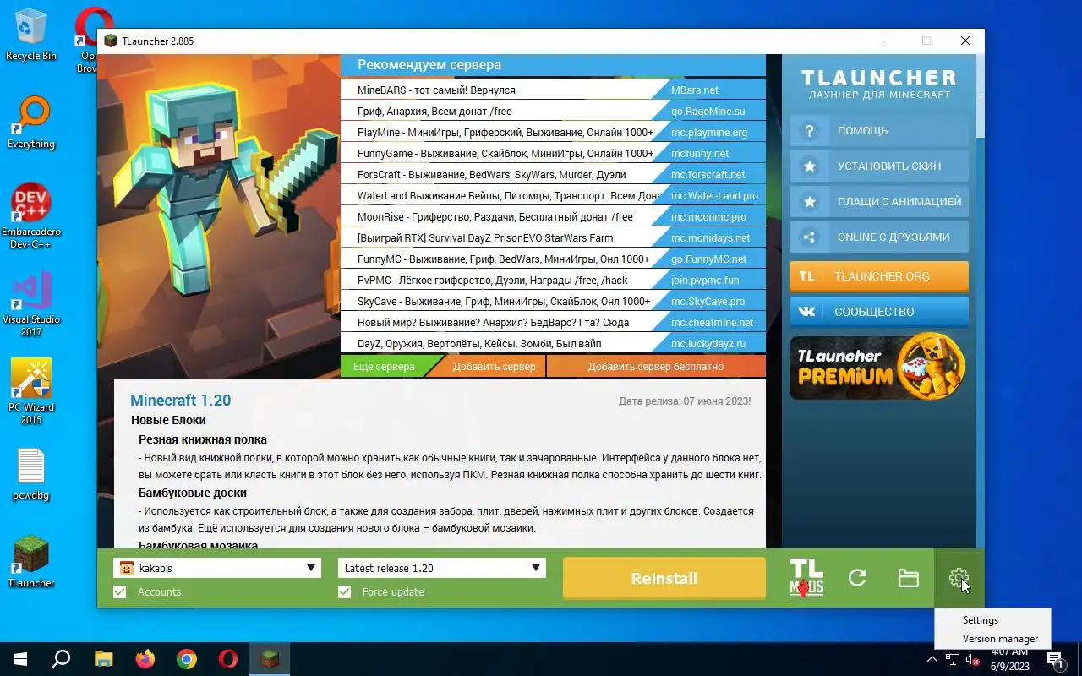
Task: Click the TLauncher Premium banner
Action: pos(877,366)
